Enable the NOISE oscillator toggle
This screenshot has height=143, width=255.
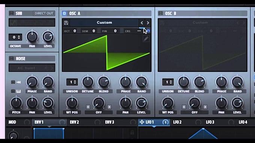coord(11,59)
